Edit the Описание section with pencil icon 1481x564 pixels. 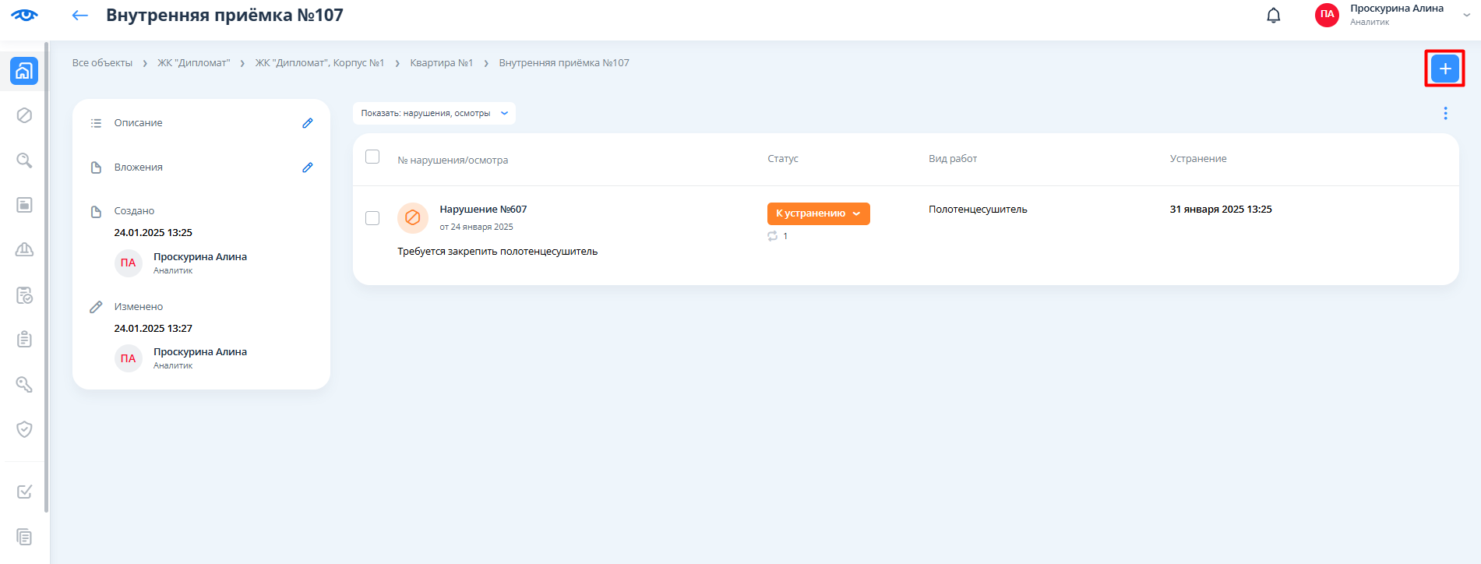pos(308,123)
